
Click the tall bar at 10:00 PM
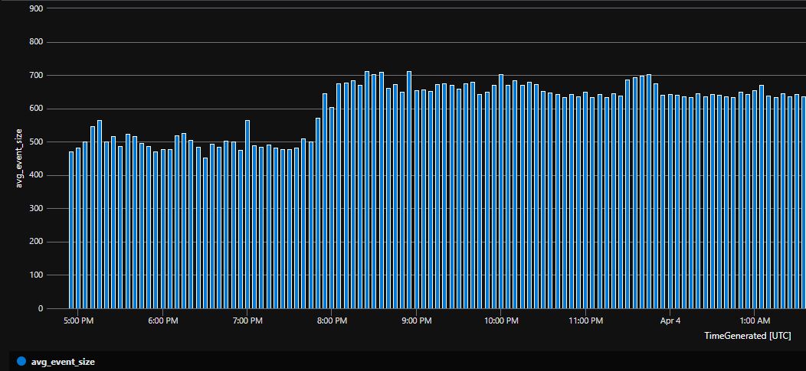501,191
